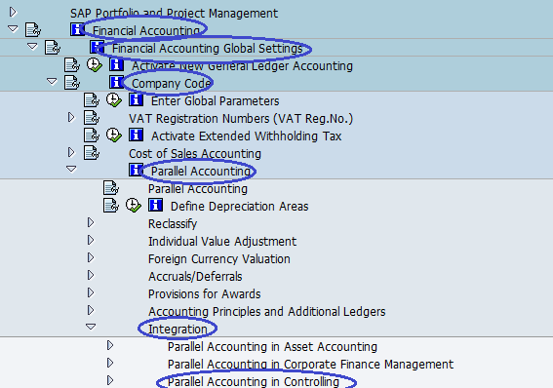This screenshot has width=553, height=388.
Task: Expand Parallel Accounting in Controlling node
Action: pos(110,380)
